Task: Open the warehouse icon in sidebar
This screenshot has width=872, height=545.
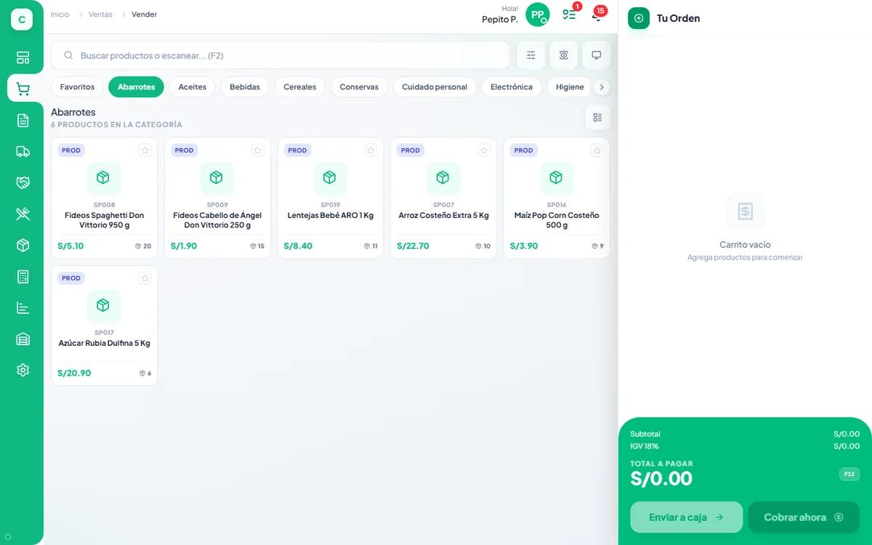Action: coord(23,339)
